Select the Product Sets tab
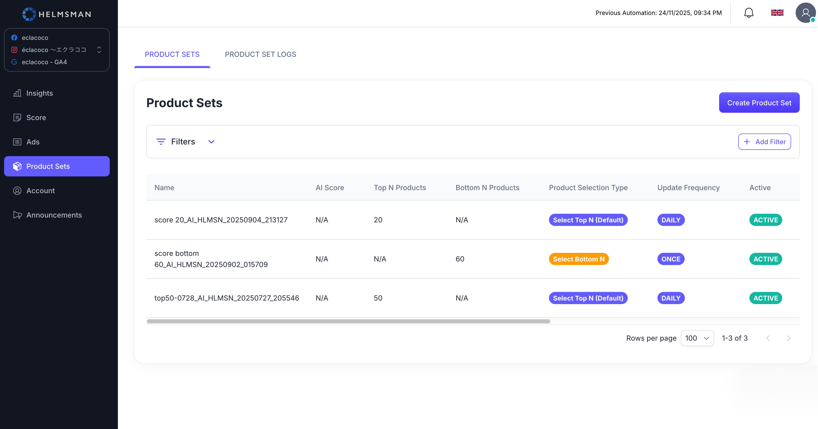Image resolution: width=818 pixels, height=429 pixels. (x=172, y=54)
